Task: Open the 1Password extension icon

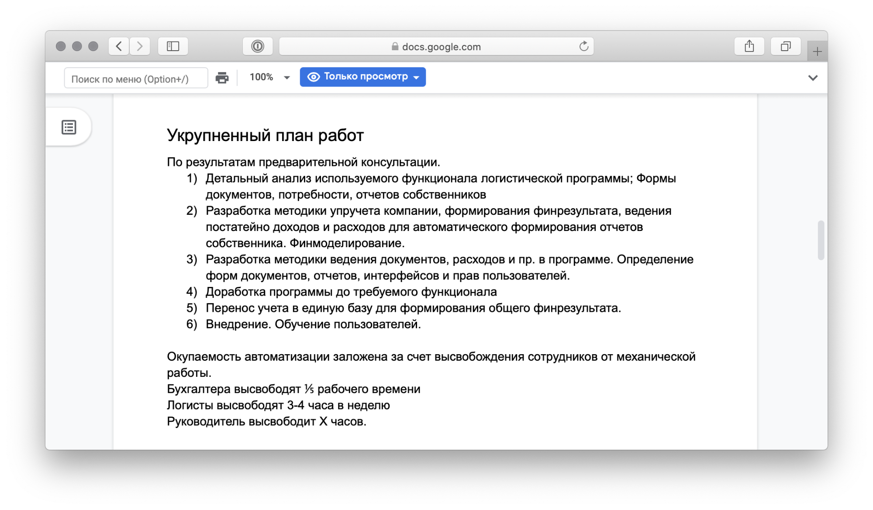Action: click(258, 46)
